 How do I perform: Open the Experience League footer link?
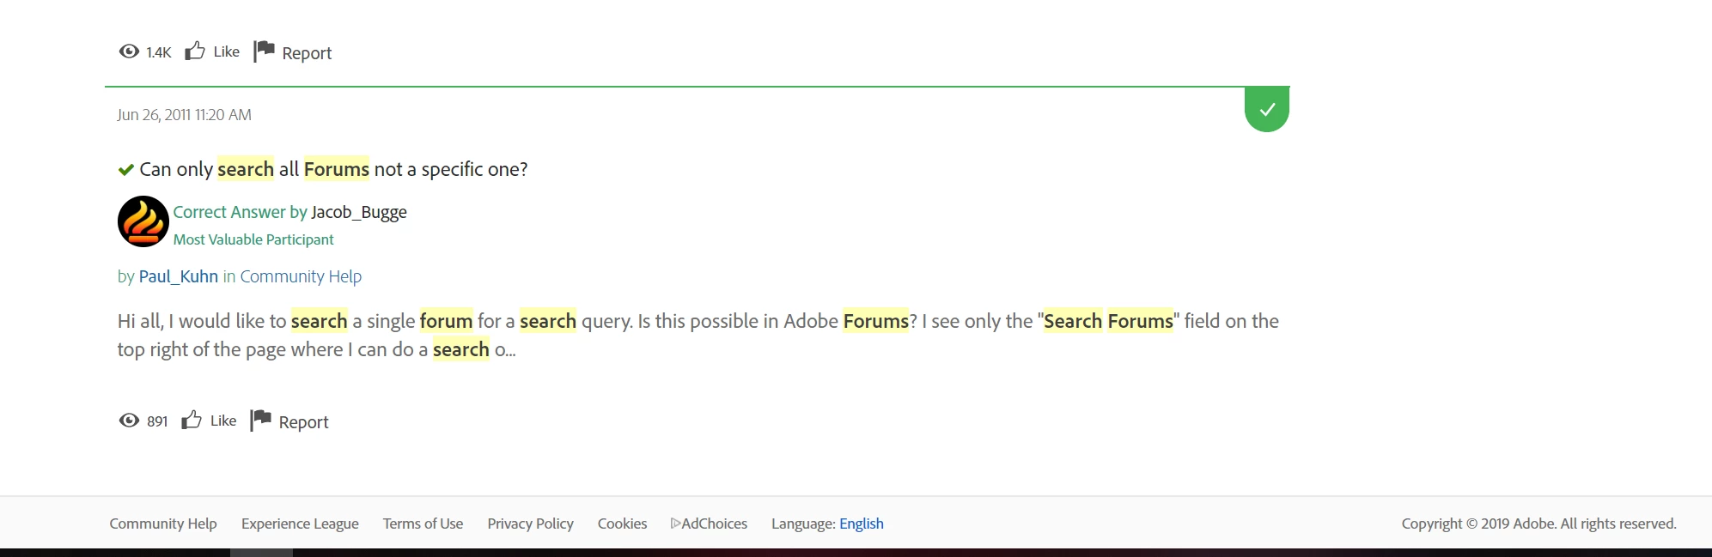(x=300, y=524)
